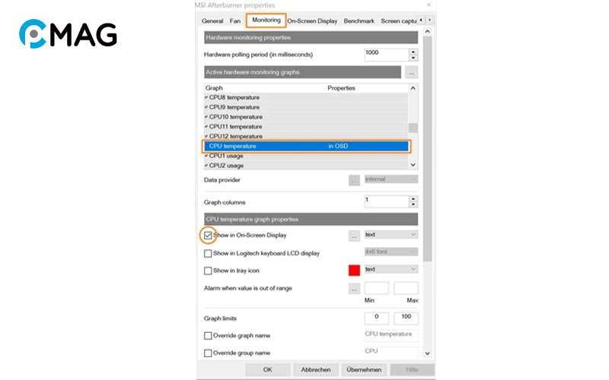
Task: Open the Benchmark tab
Action: 359,21
